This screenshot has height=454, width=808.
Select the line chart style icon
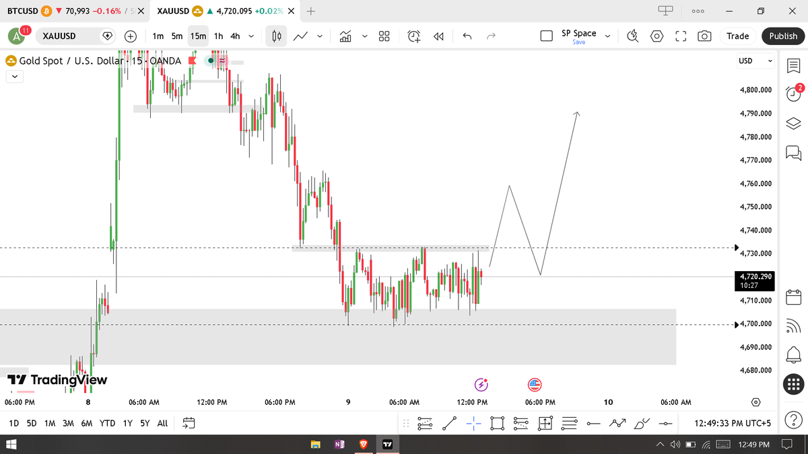(x=301, y=36)
